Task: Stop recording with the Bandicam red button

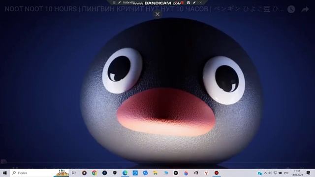Action: (183, 2)
